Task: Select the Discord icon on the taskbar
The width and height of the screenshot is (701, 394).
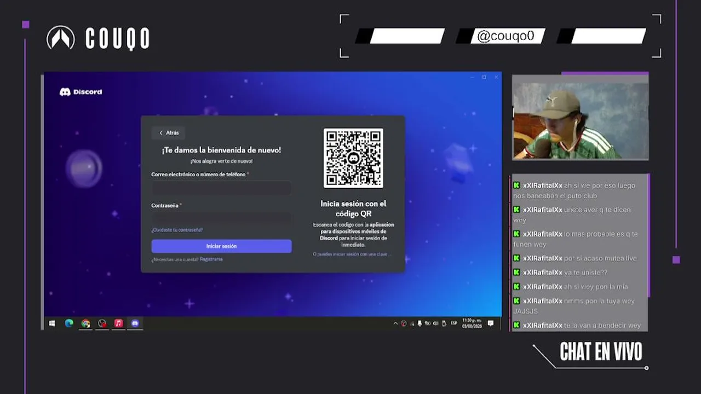Action: tap(135, 323)
